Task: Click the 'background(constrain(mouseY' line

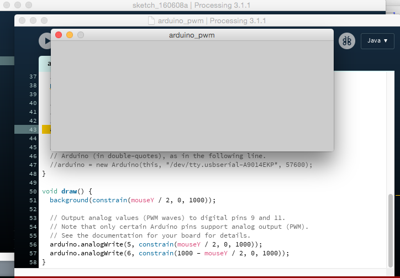Action: [x=133, y=200]
